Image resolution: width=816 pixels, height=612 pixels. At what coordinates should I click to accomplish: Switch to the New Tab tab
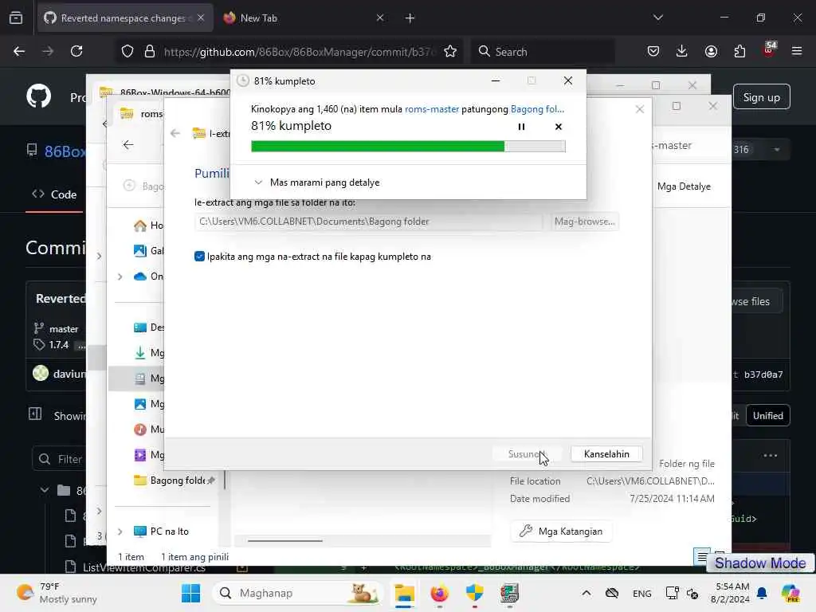(304, 18)
